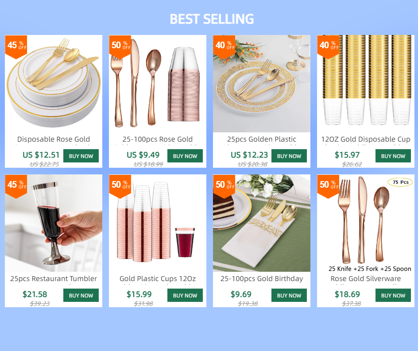The image size is (418, 351).
Task: Click BUY NOW for Gold Birthday item $9.69
Action: click(x=289, y=295)
